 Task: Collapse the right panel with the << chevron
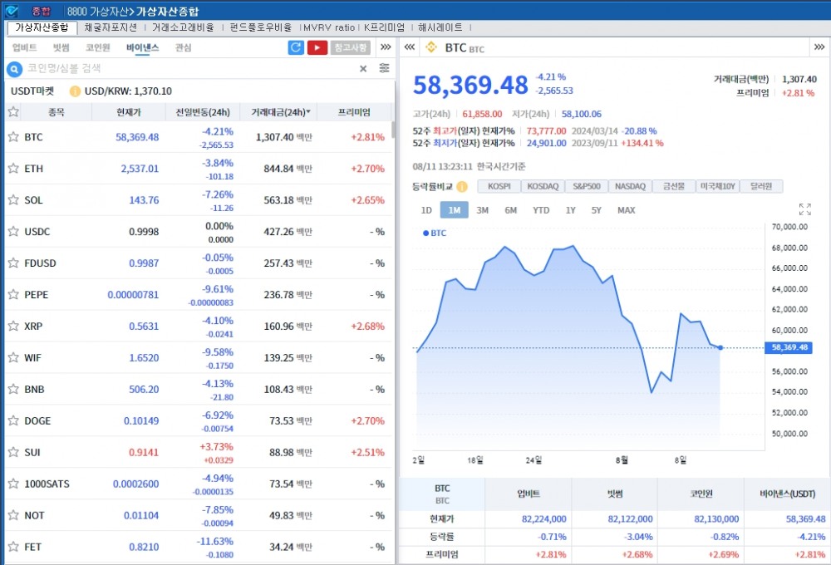(408, 47)
